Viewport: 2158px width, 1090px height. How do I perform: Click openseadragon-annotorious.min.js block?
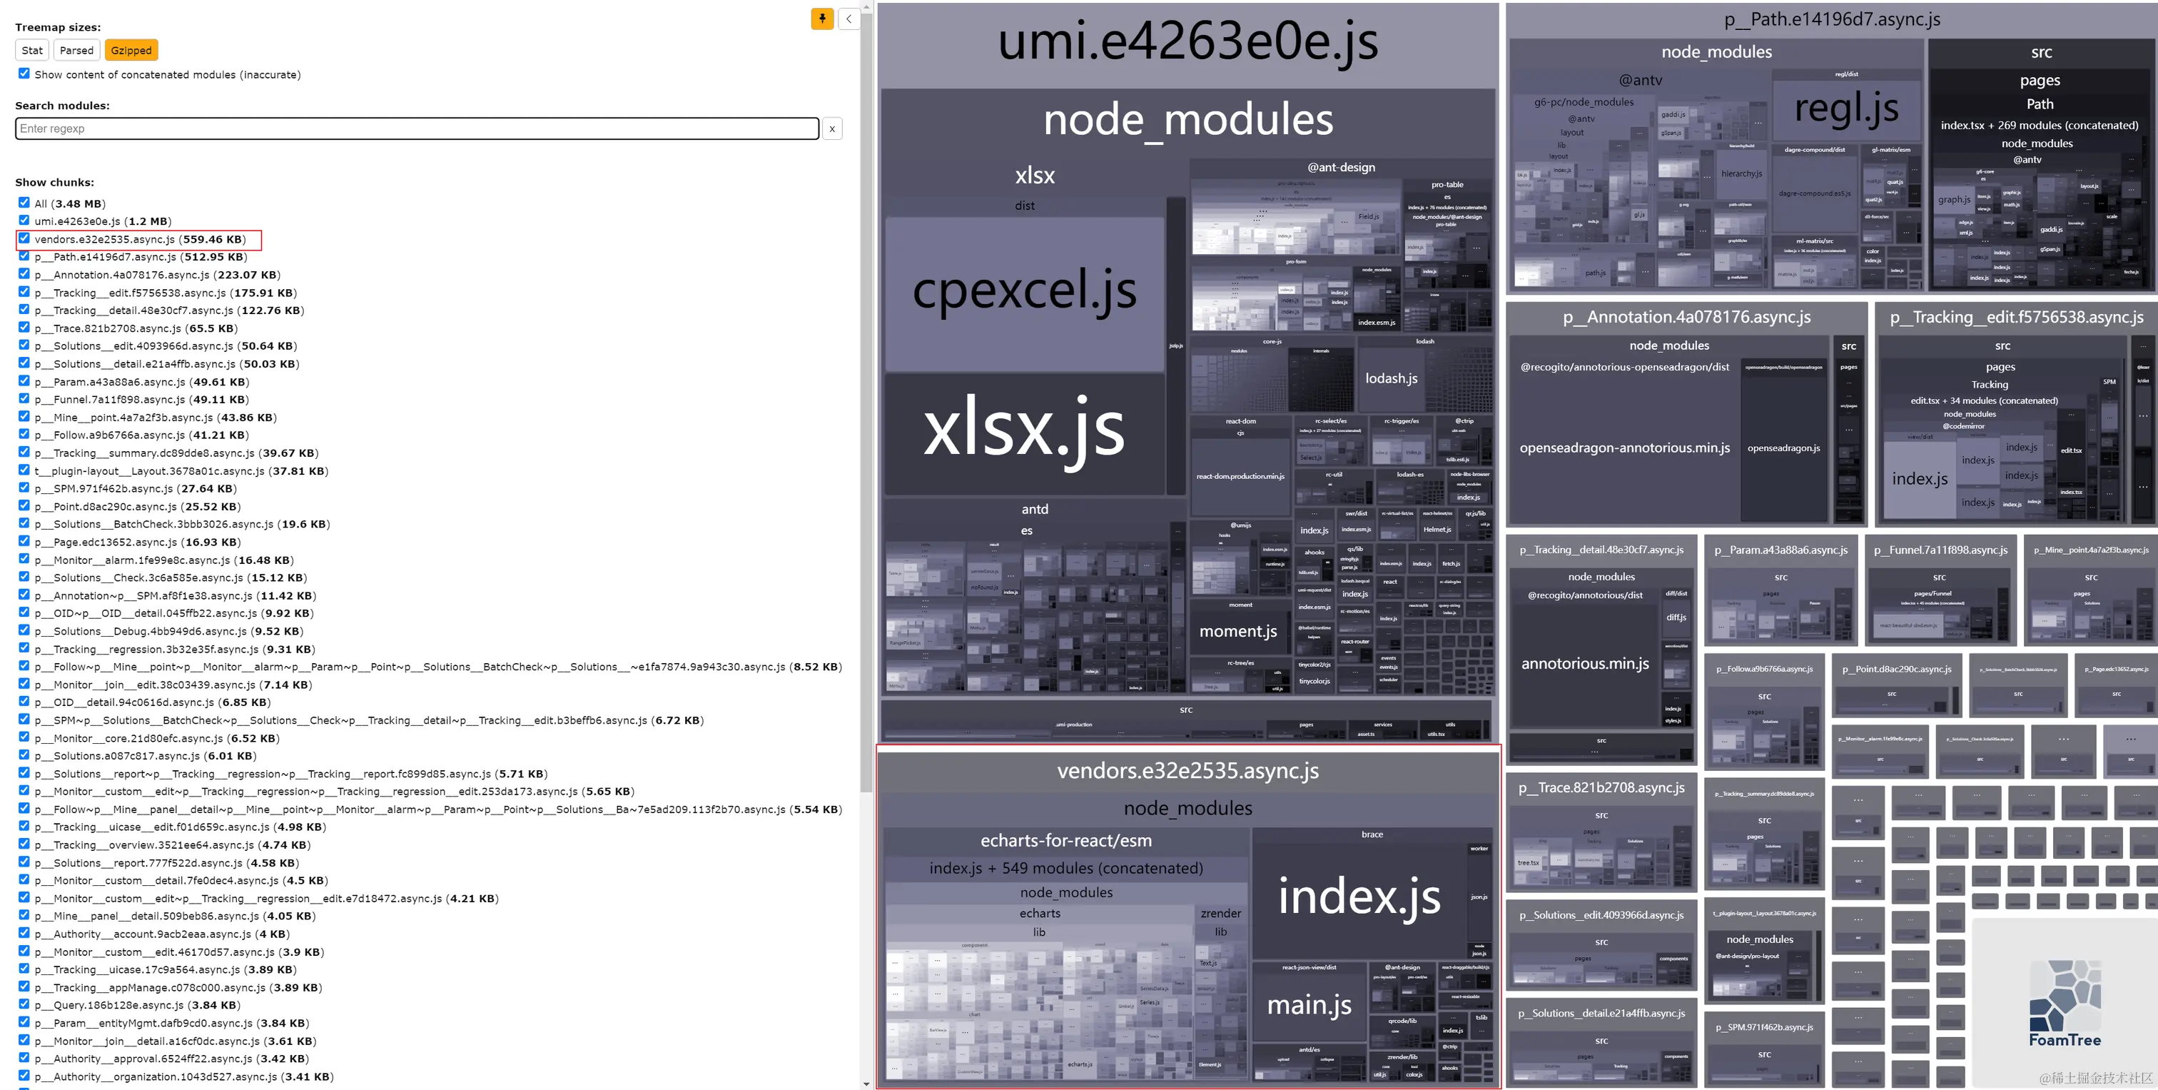pos(1623,448)
